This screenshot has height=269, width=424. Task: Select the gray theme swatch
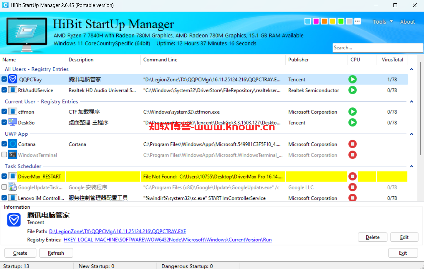point(349,21)
